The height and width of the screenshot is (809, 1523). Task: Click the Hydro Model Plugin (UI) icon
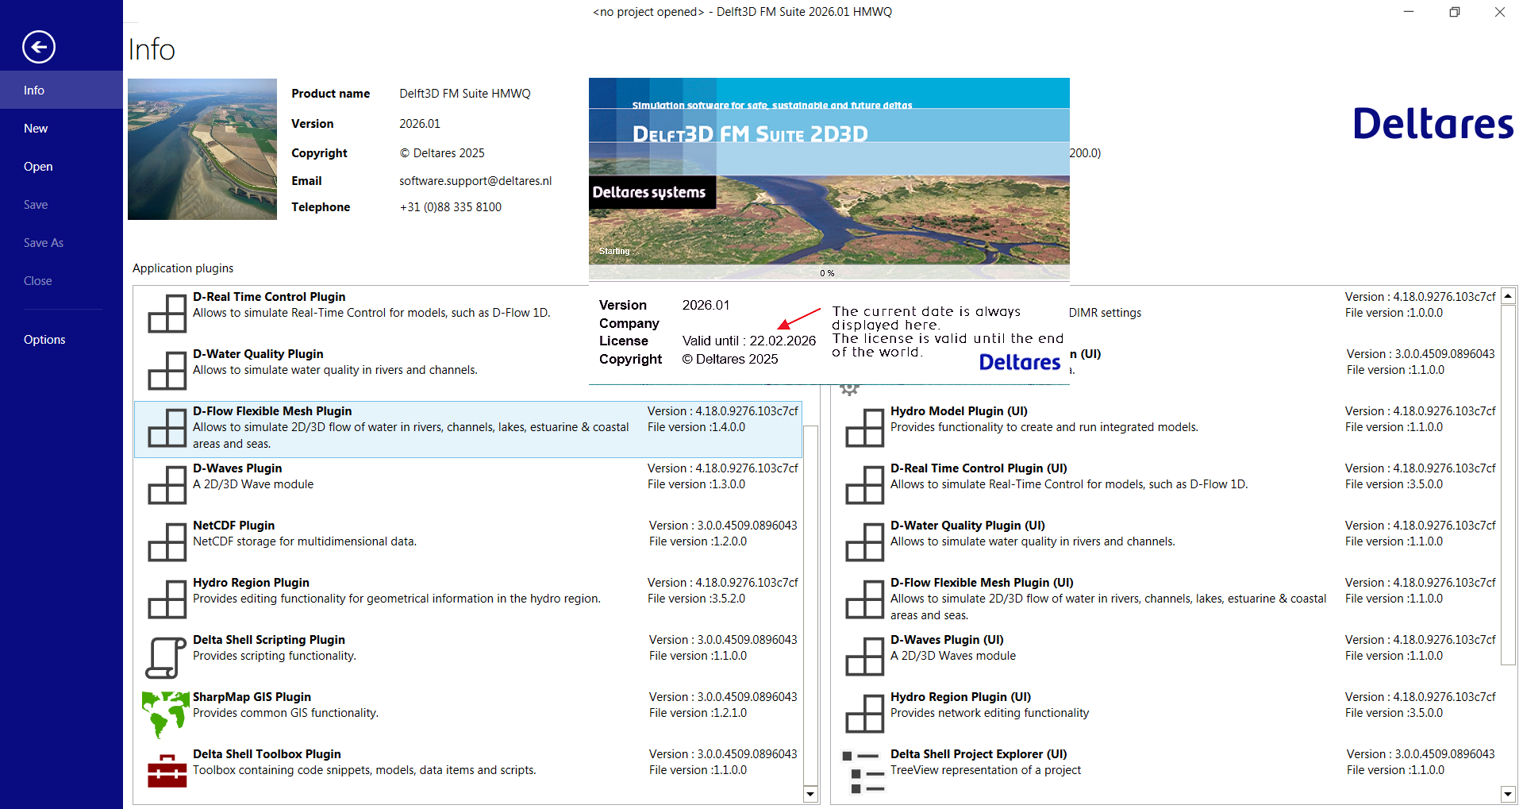(865, 428)
